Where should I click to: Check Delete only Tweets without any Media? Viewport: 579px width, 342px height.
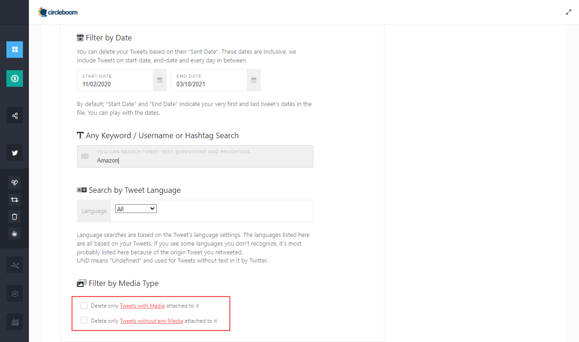pos(84,320)
